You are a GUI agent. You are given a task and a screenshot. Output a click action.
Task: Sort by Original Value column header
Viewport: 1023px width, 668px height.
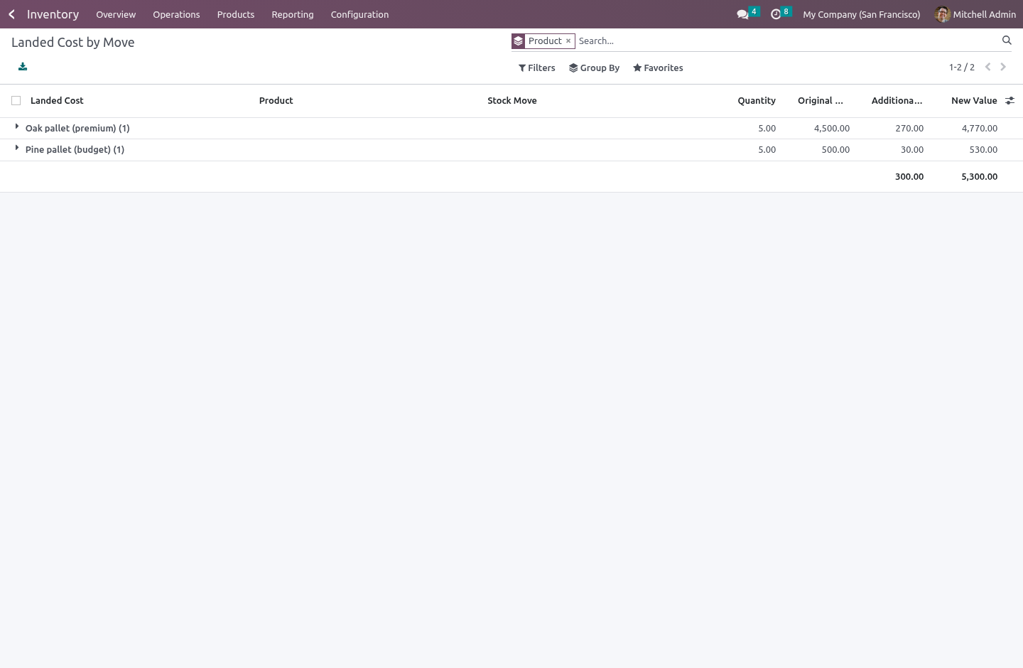[x=821, y=101]
